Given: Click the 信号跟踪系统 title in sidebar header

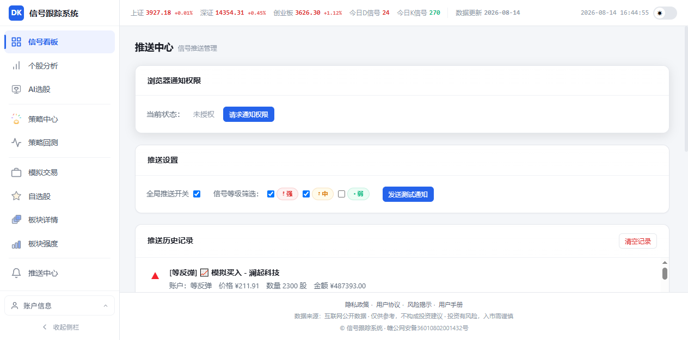Looking at the screenshot, I should [54, 13].
